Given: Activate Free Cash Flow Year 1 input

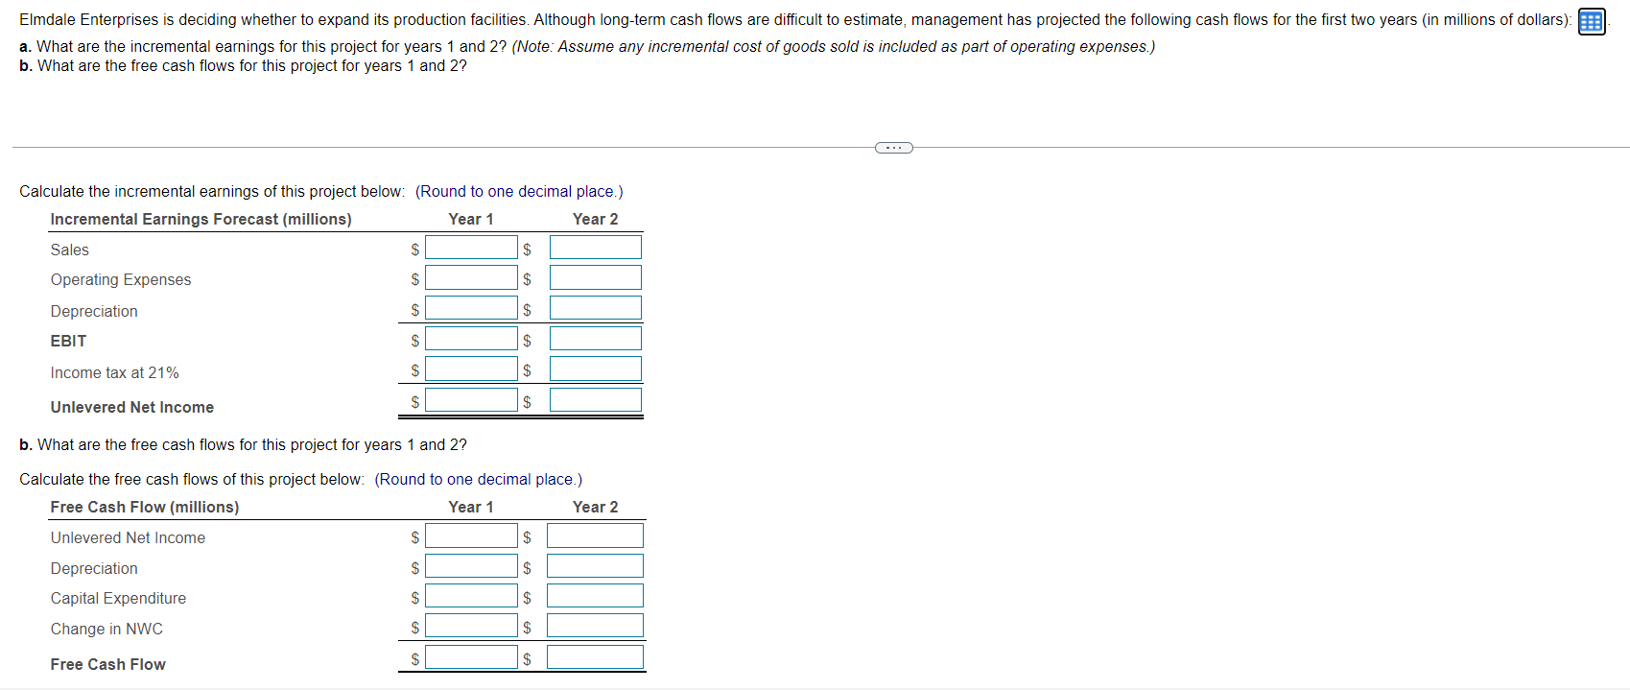Looking at the screenshot, I should 471,657.
